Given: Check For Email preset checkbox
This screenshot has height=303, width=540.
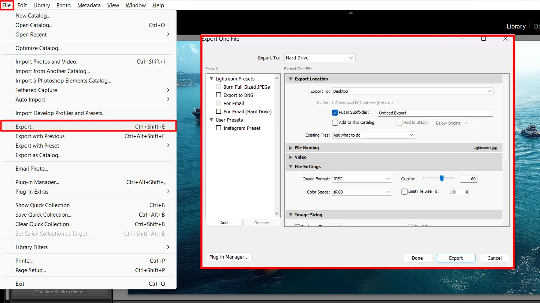Looking at the screenshot, I should tap(219, 103).
